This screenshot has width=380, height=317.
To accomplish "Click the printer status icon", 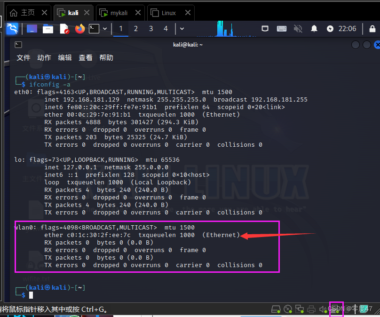I will 311,309.
